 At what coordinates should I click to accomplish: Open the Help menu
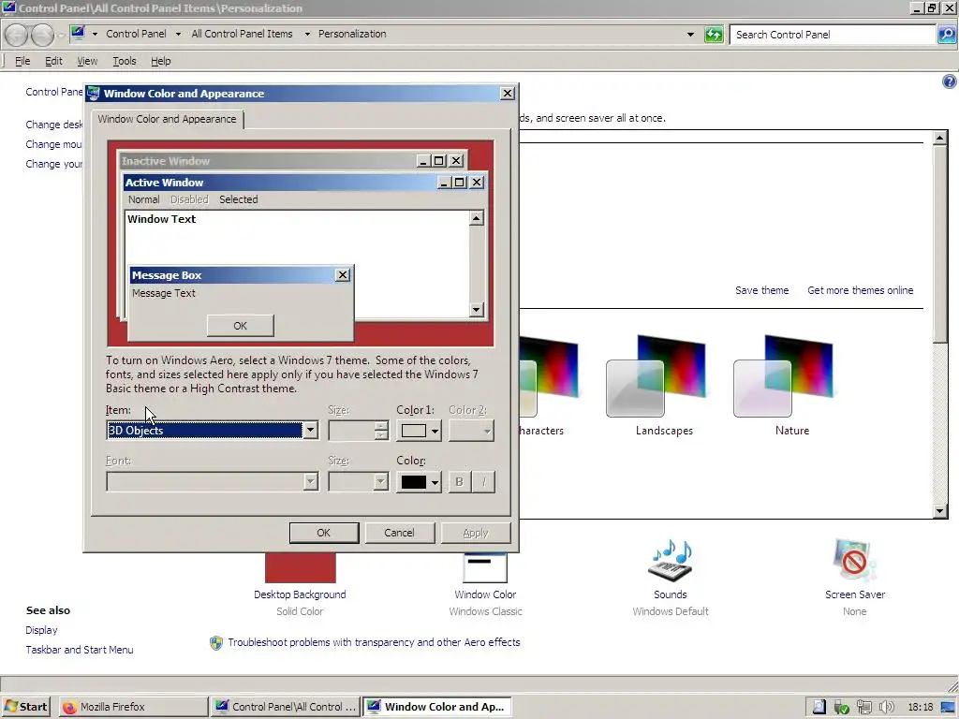[161, 61]
